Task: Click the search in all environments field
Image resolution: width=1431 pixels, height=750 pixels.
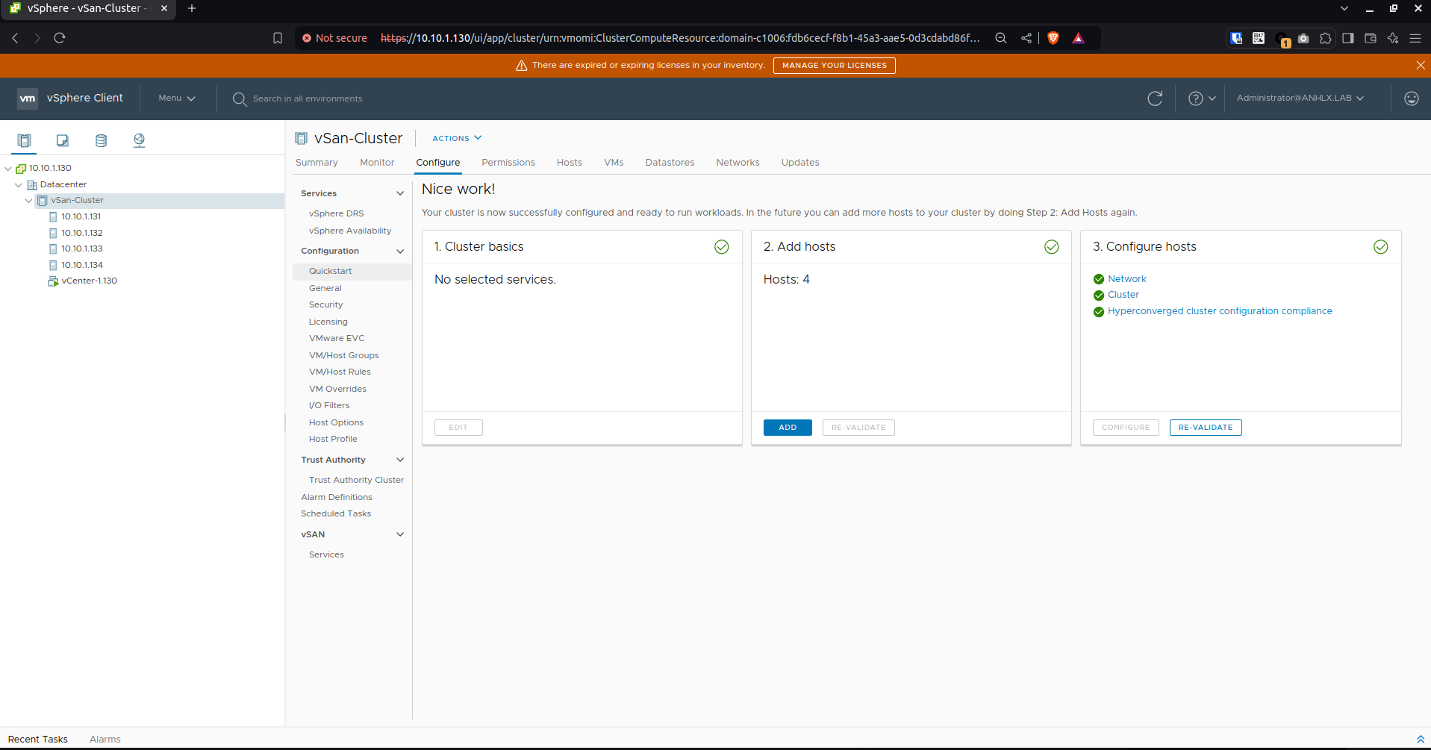Action: tap(308, 99)
